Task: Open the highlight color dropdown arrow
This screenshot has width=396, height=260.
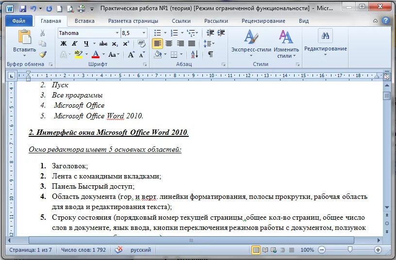Action: pyautogui.click(x=86, y=54)
